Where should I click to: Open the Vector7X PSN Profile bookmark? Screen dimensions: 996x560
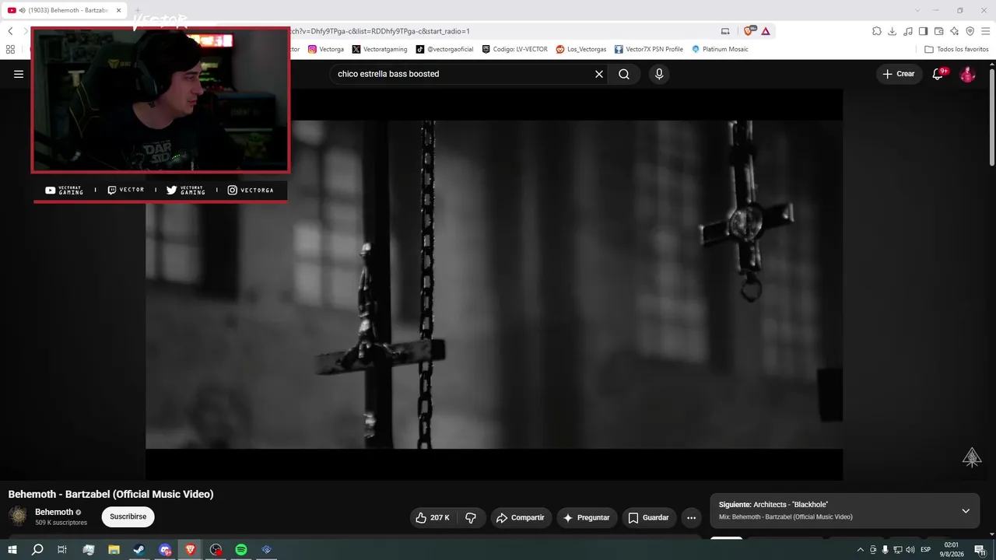pos(649,49)
